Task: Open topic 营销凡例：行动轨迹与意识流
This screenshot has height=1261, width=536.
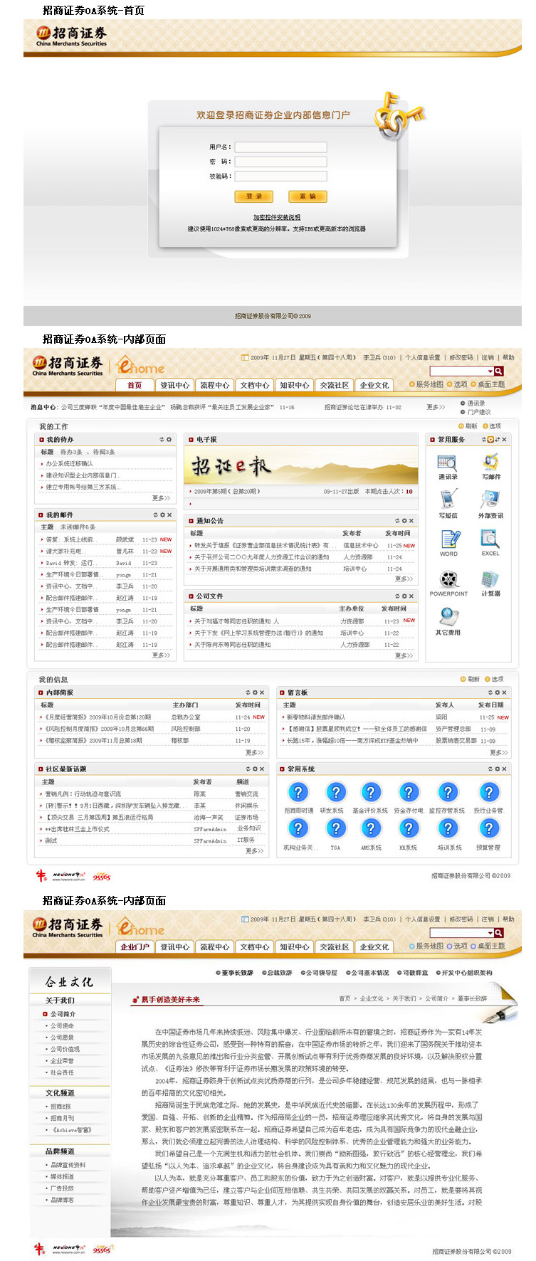Action: [x=83, y=793]
